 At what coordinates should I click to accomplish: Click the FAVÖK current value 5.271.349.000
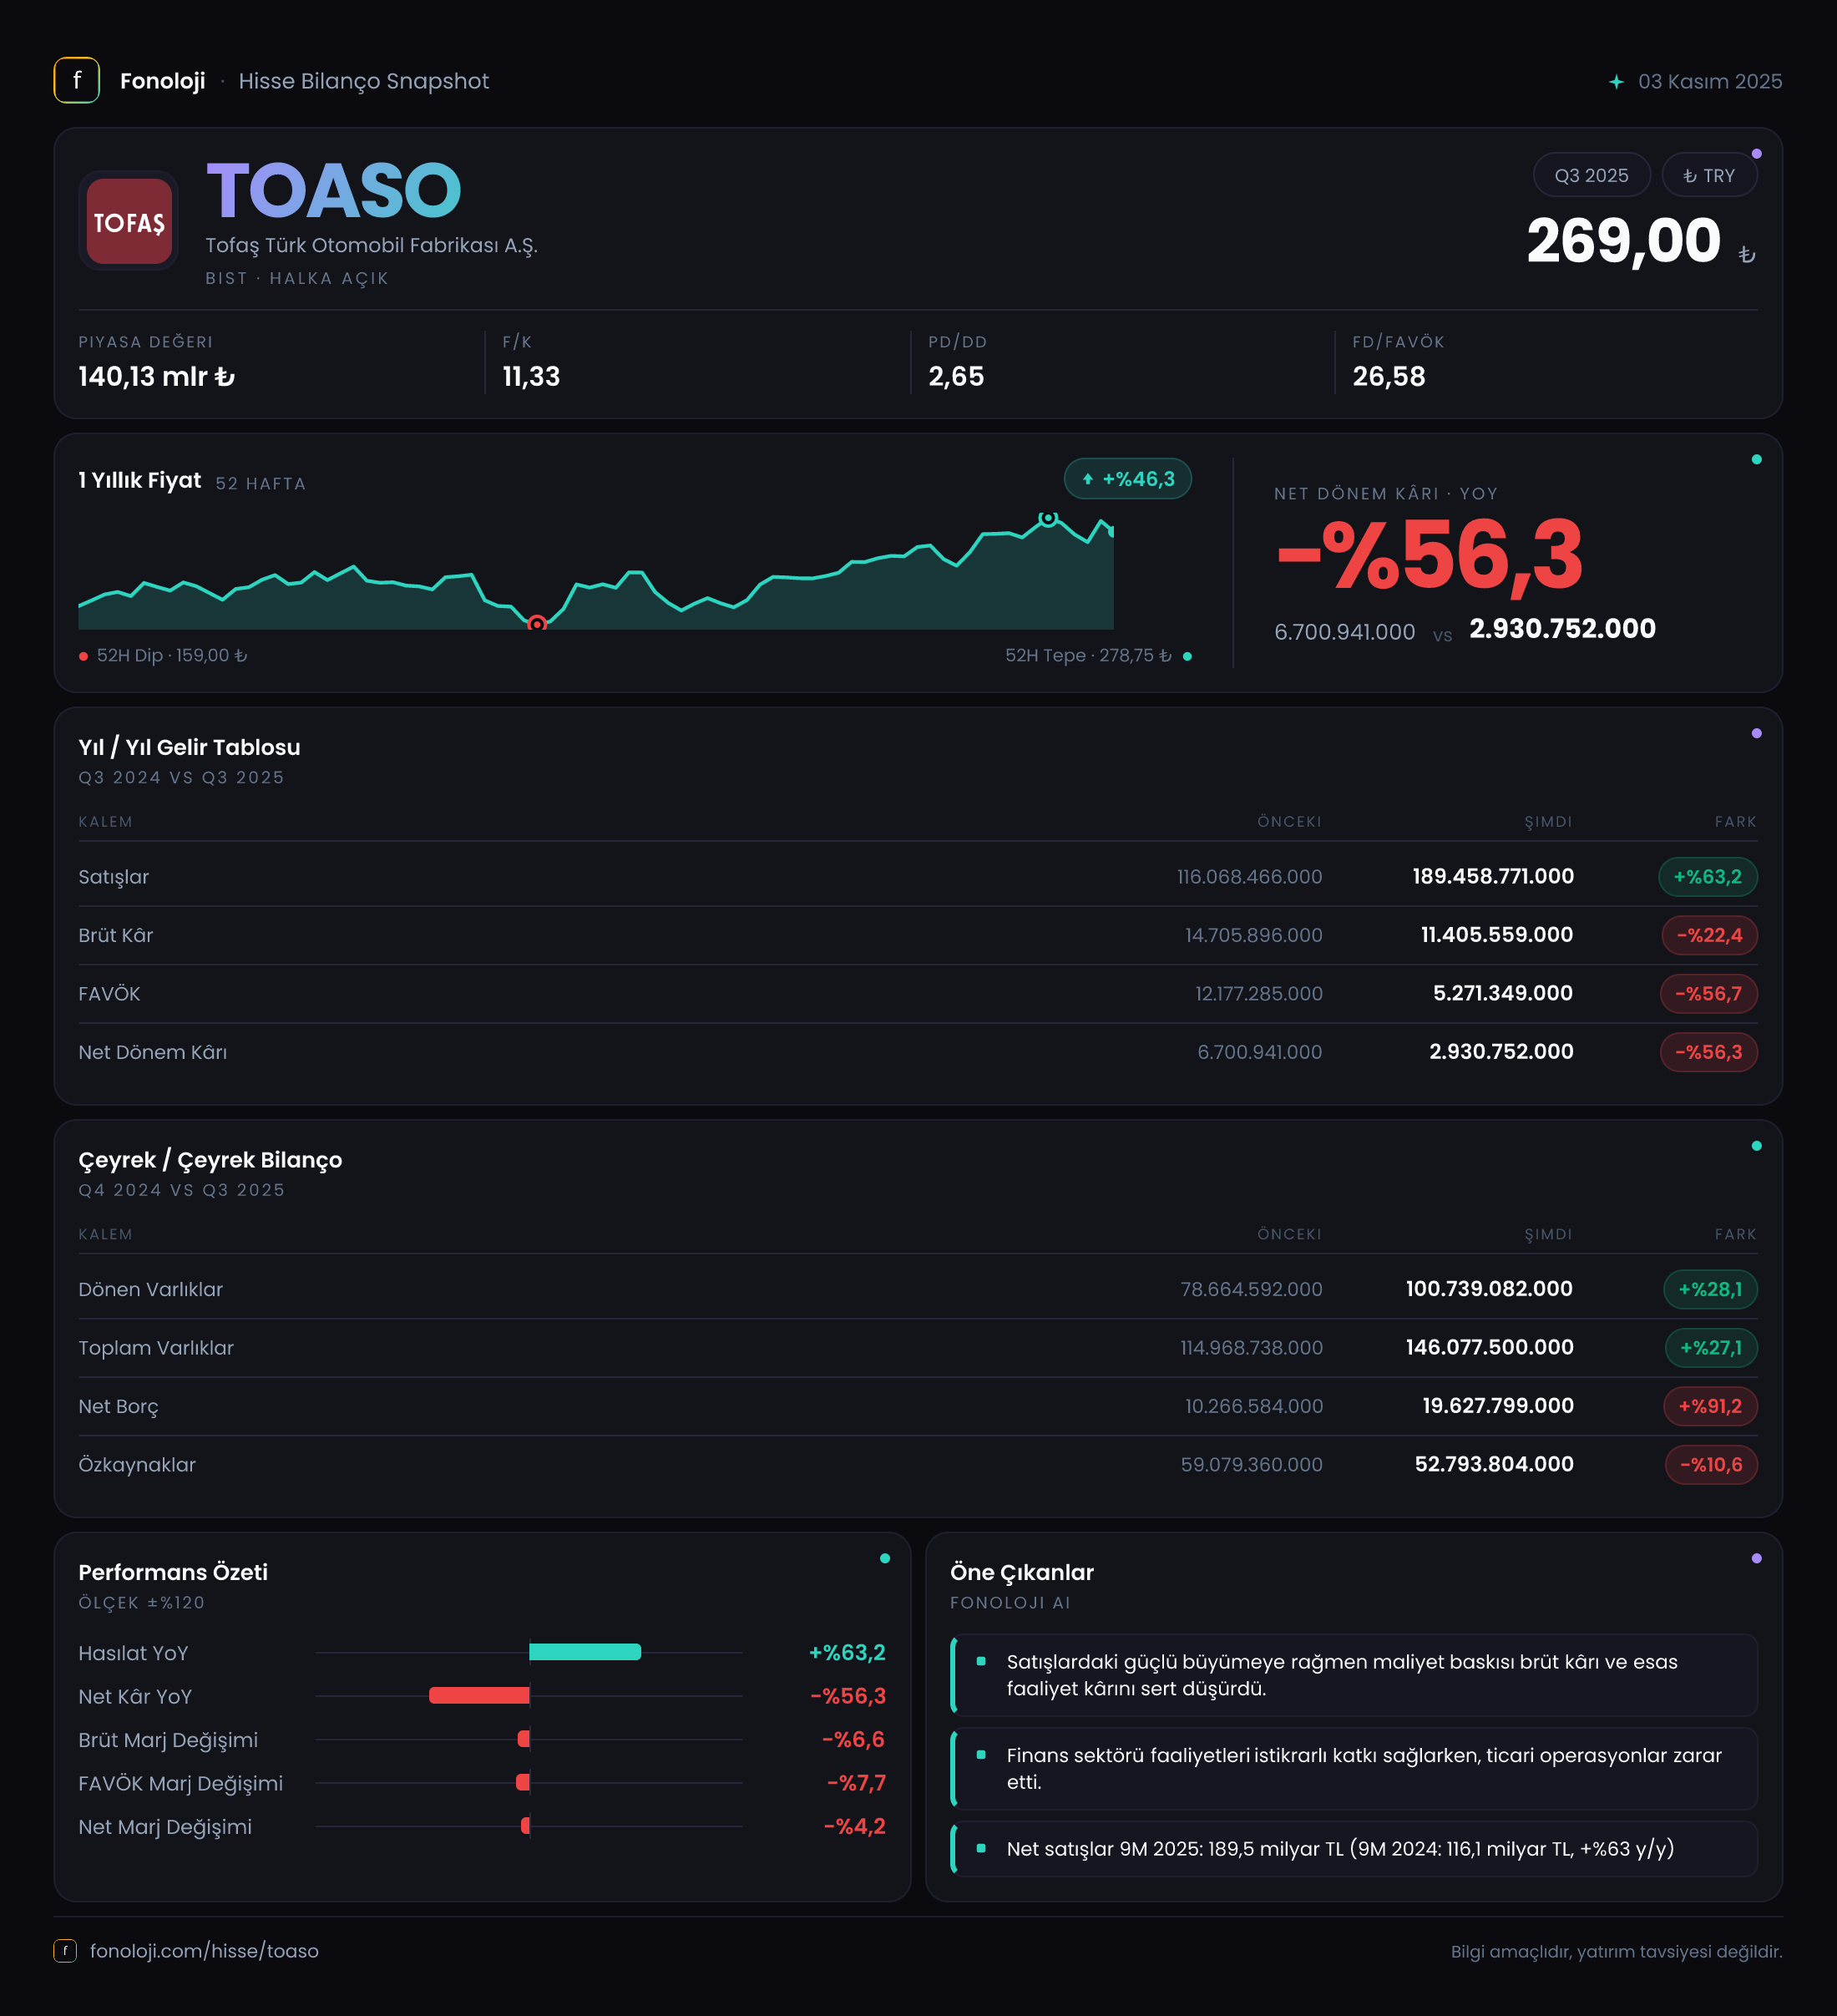point(1503,994)
